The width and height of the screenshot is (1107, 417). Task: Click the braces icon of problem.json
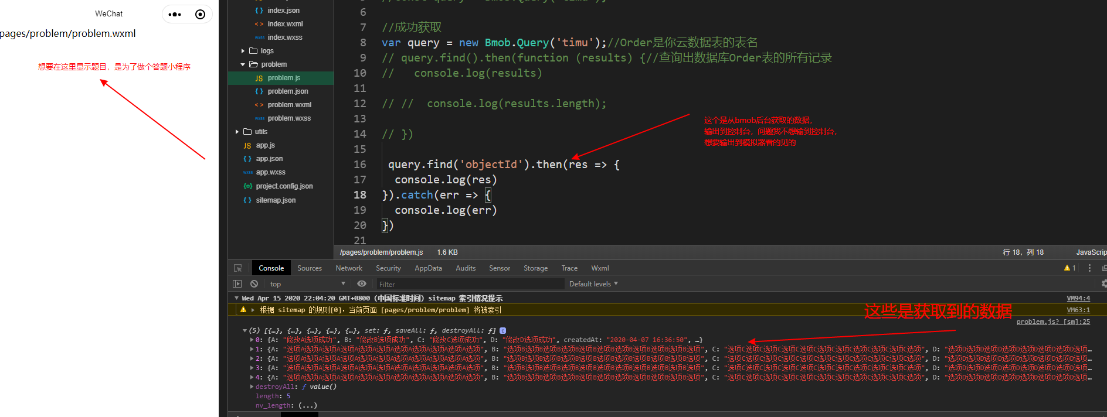(x=259, y=91)
